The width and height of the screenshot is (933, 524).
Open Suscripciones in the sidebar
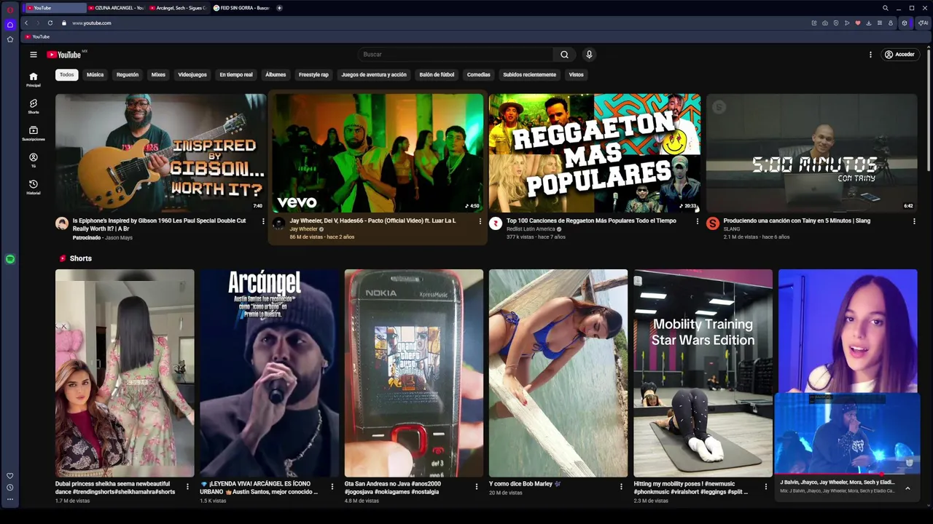(x=33, y=133)
